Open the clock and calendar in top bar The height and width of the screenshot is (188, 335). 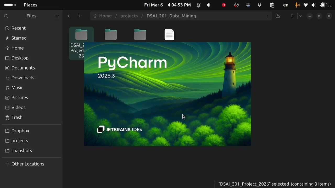click(167, 5)
